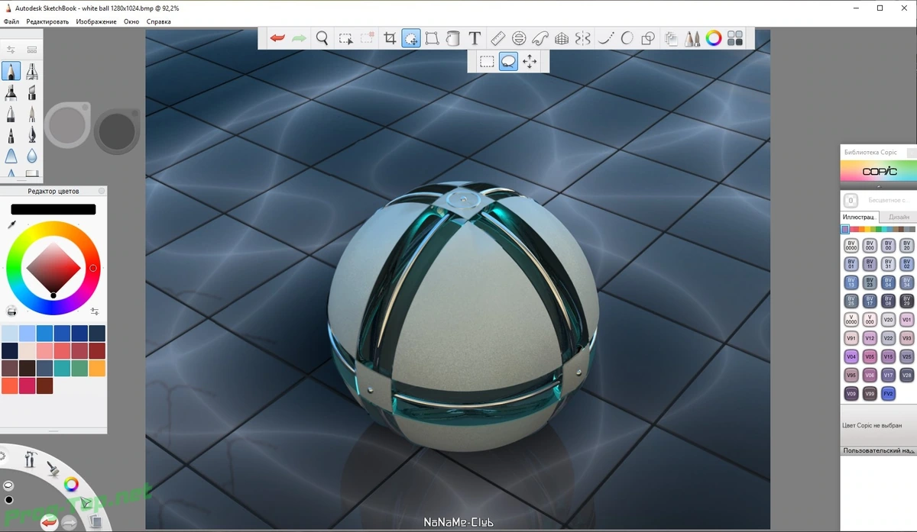Screen dimensions: 917x532
Task: Open color sliders in Color Editor
Action: click(95, 311)
